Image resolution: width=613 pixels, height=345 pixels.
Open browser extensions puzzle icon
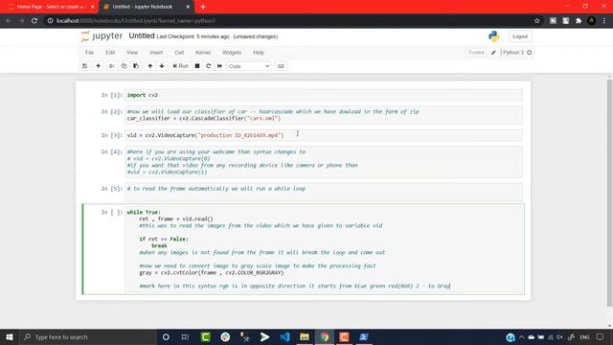579,21
